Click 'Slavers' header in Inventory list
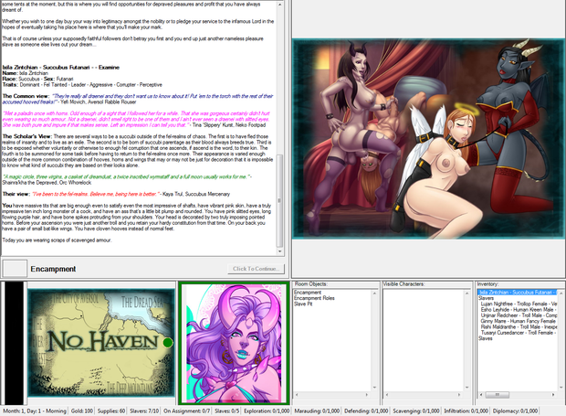566x416 pixels. point(486,298)
